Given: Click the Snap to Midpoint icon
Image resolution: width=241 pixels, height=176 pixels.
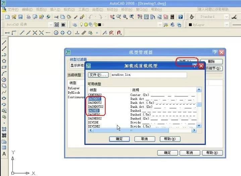Looking at the screenshot, I should pos(28,33).
